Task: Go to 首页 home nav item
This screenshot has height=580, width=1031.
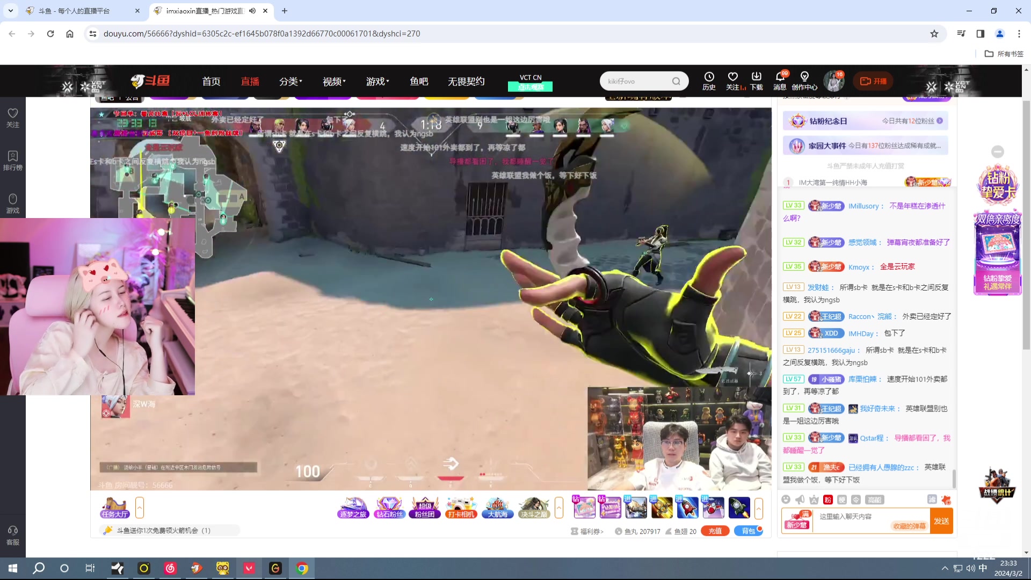Action: 211,81
